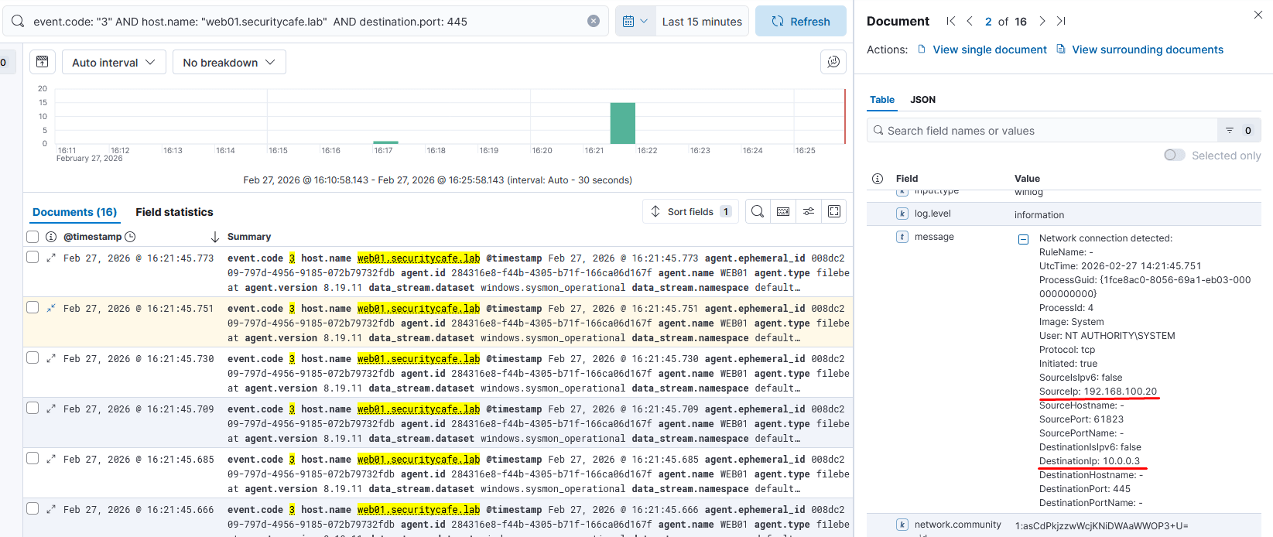Expand document details for 16:21:45.709 row
Screen dimensions: 1273x537
[x=51, y=409]
